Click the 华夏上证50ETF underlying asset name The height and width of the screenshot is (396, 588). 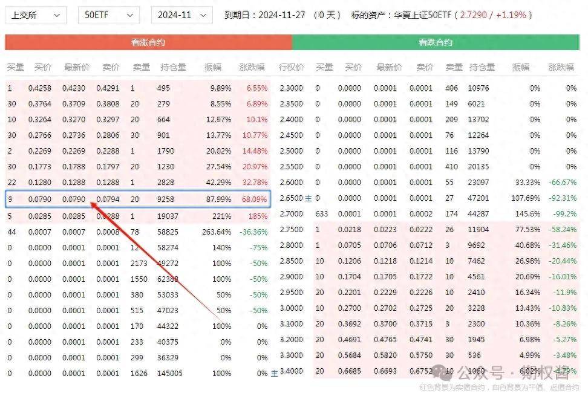tap(423, 15)
